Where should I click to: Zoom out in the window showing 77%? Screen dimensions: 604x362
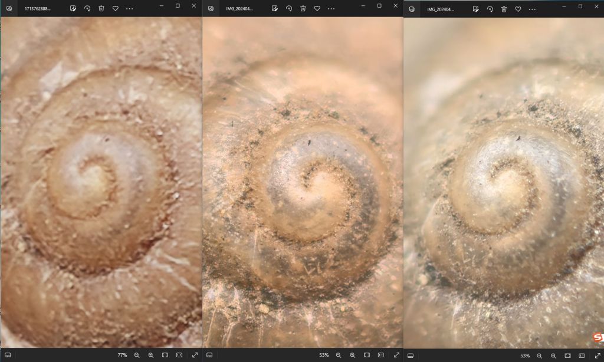[x=137, y=355]
